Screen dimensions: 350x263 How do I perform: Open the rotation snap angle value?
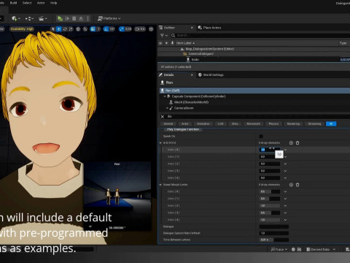[112, 29]
